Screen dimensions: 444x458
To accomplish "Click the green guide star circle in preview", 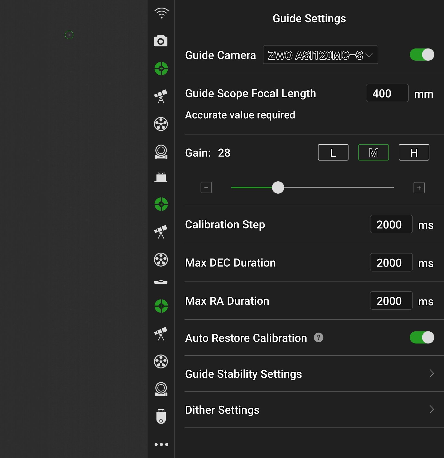I will [69, 35].
